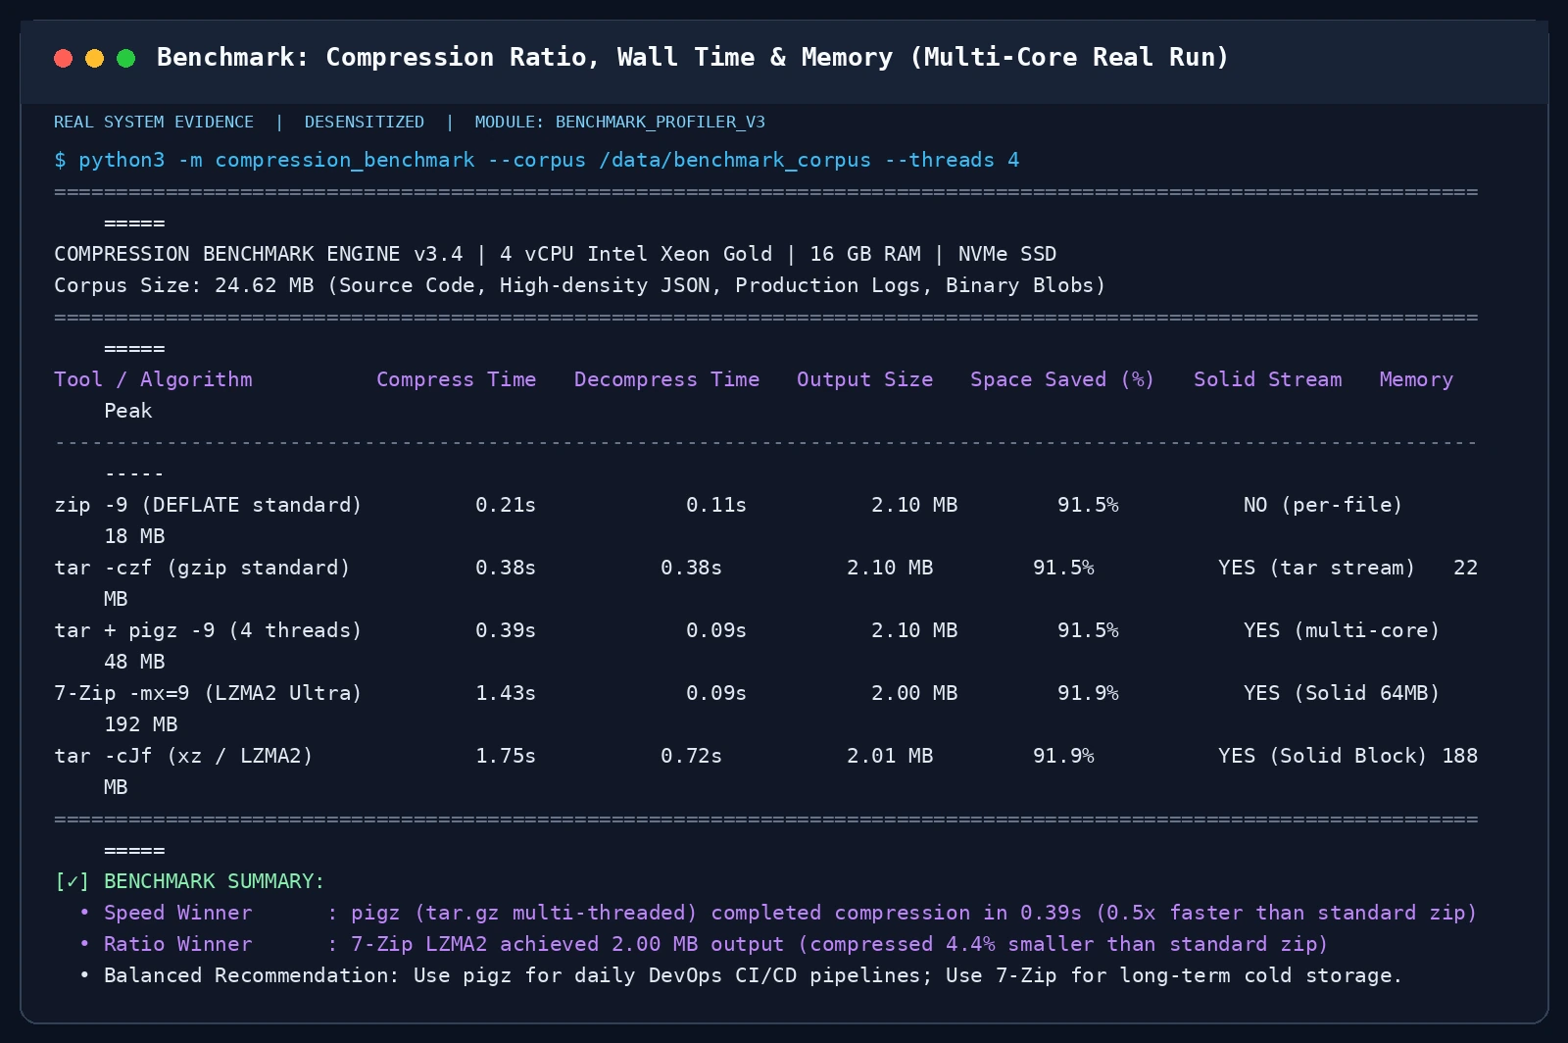Click the green maximize window button
This screenshot has height=1043, width=1568.
(126, 58)
